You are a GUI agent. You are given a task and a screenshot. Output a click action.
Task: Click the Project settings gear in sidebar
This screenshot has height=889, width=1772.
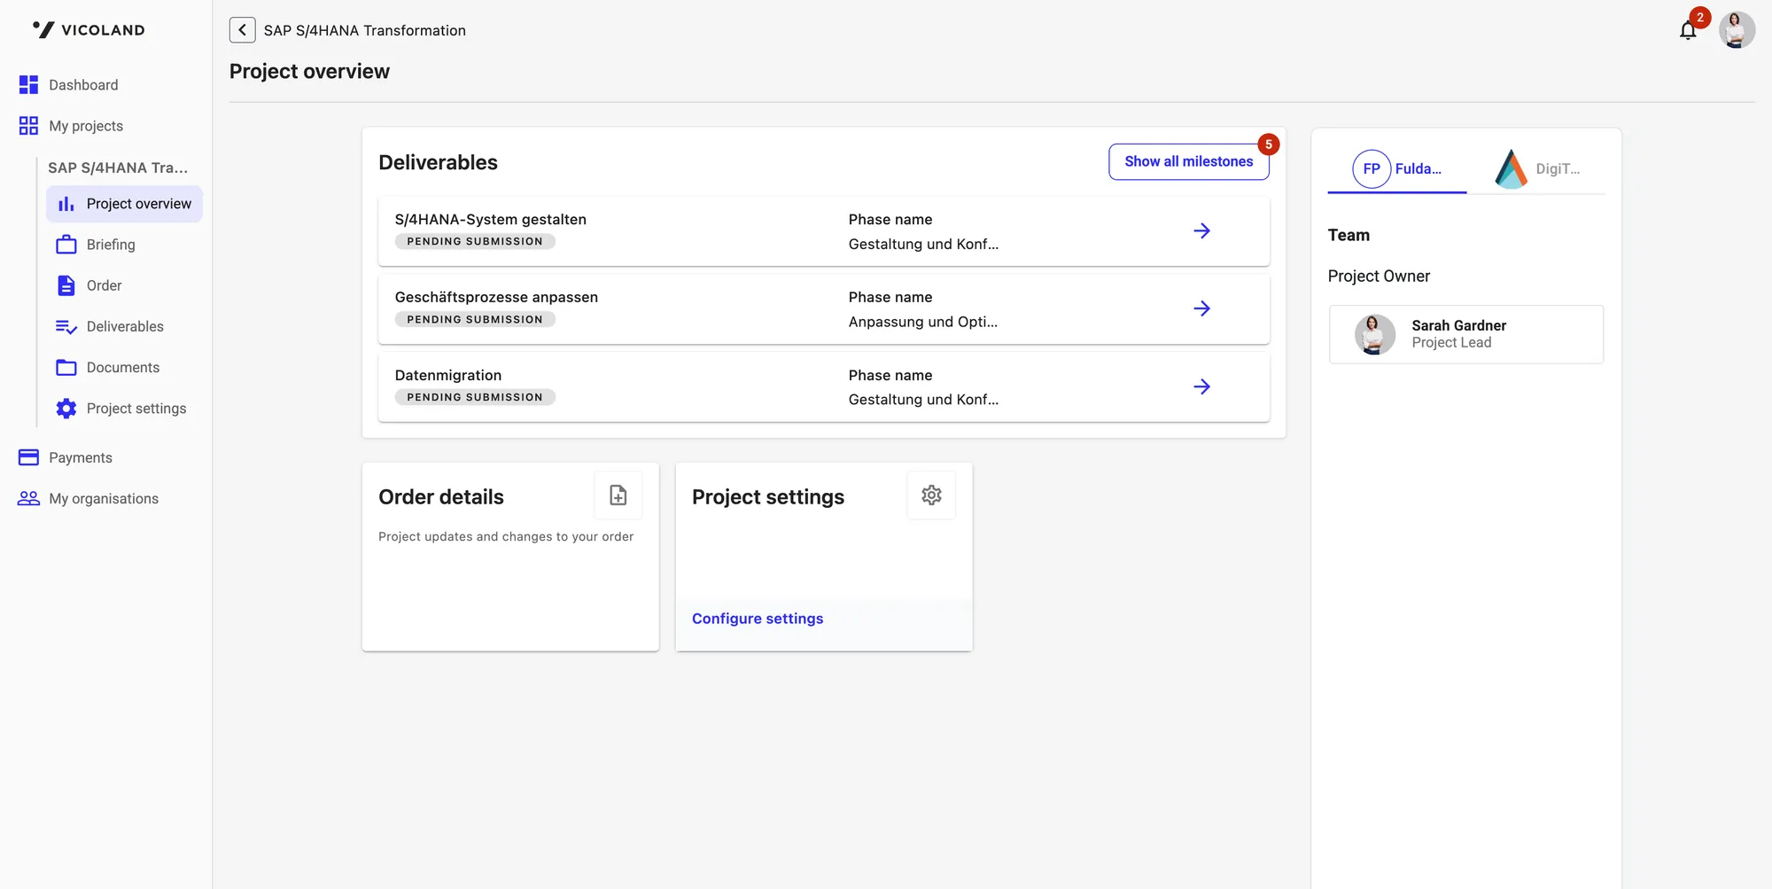click(x=66, y=409)
